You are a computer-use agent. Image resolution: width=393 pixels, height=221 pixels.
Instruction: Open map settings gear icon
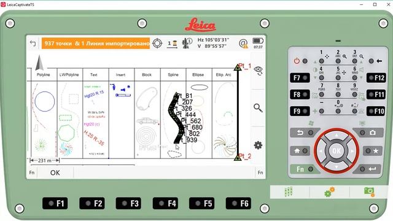(x=258, y=145)
